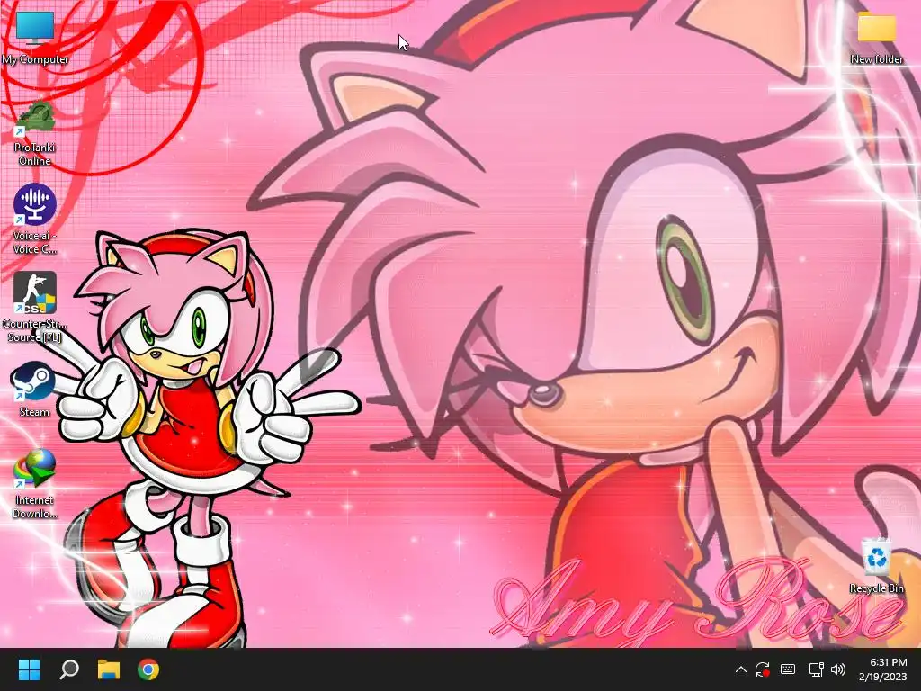
Task: Select the Voice.ai Voice Changer shortcut
Action: coord(35,220)
